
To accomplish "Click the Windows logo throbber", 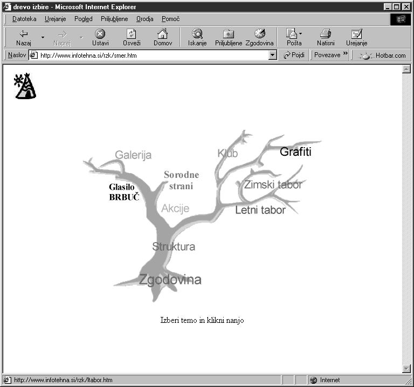I will pos(401,19).
